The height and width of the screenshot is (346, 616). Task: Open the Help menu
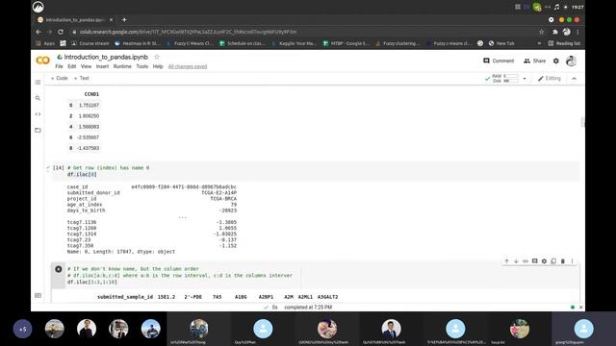[158, 66]
